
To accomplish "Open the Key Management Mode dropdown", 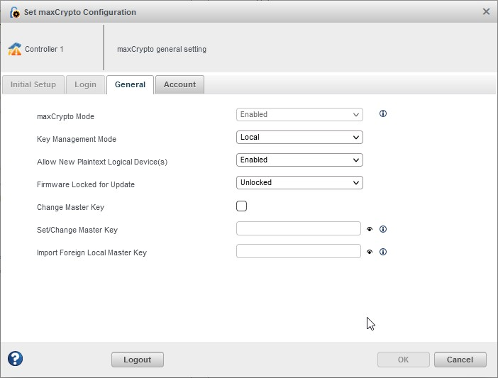I will [299, 138].
